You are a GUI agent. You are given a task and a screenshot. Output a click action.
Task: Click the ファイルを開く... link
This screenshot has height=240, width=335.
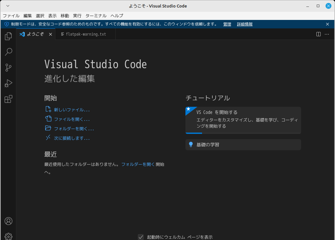tap(72, 119)
